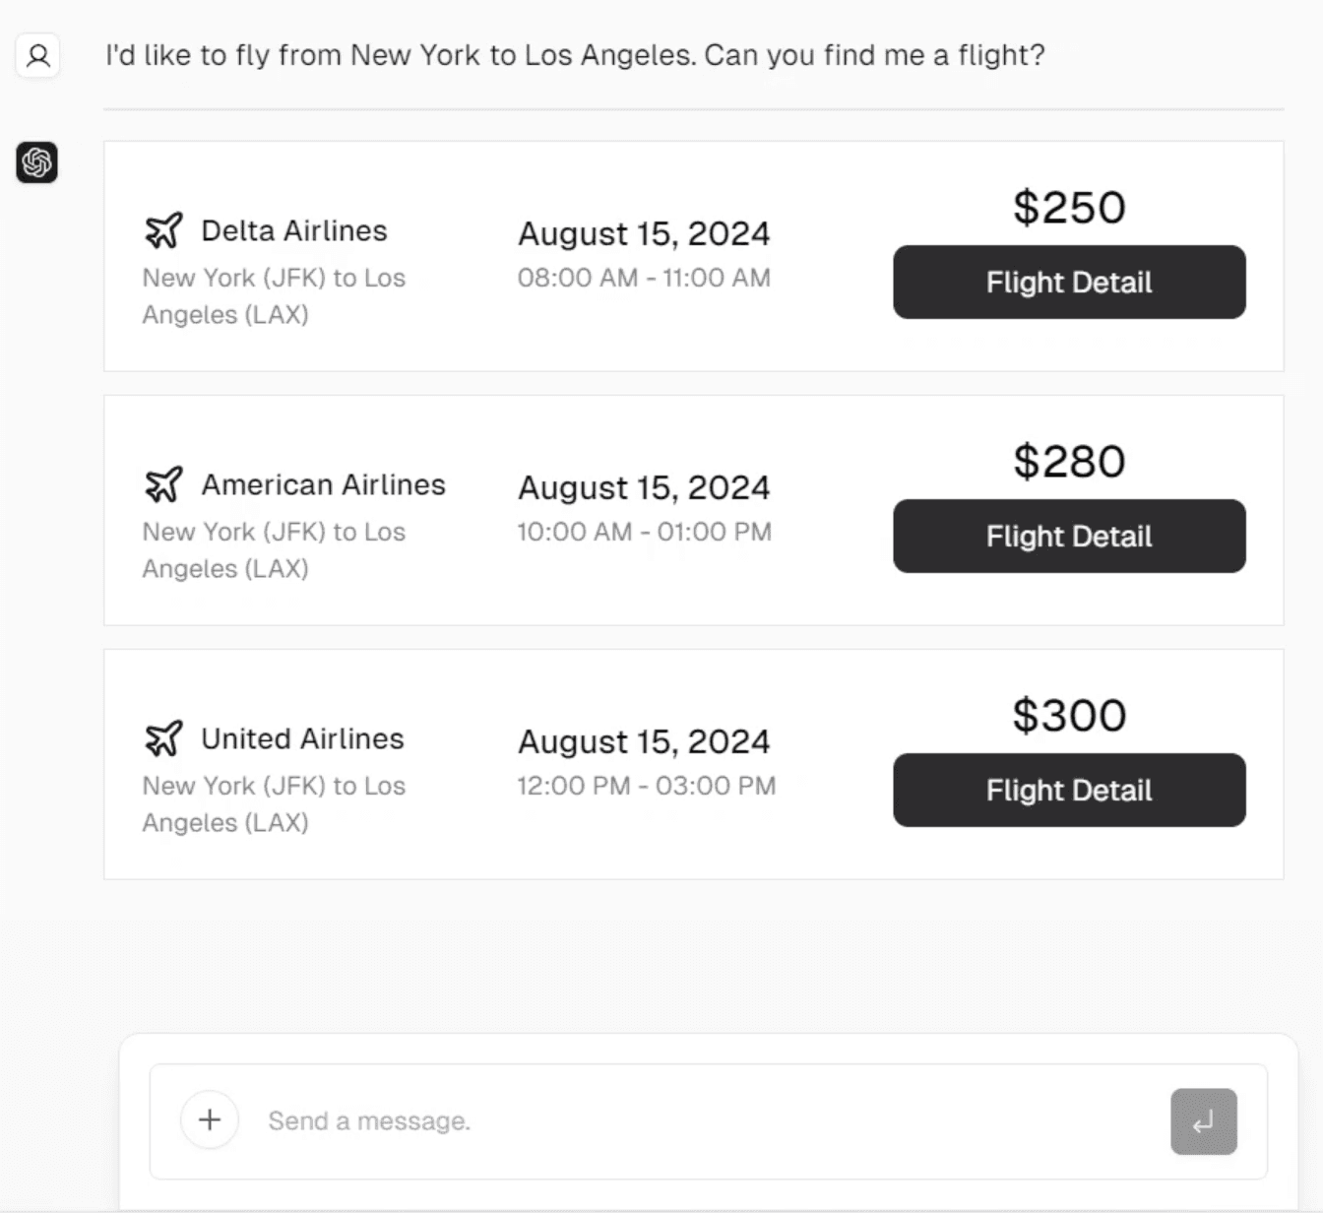Click the August 15 date on Delta flight
The height and width of the screenshot is (1213, 1323).
[x=644, y=233]
